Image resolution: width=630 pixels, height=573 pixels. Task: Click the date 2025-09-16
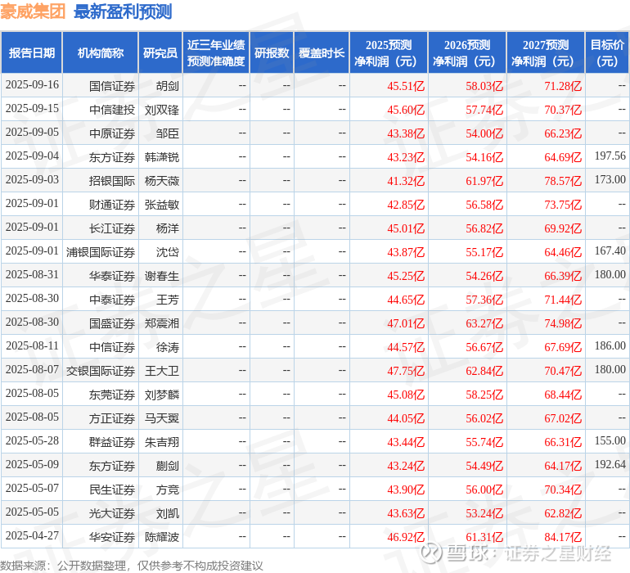[32, 85]
